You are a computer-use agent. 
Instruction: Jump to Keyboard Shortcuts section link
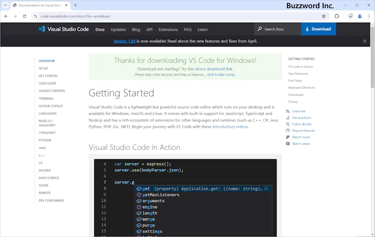pos(301,88)
